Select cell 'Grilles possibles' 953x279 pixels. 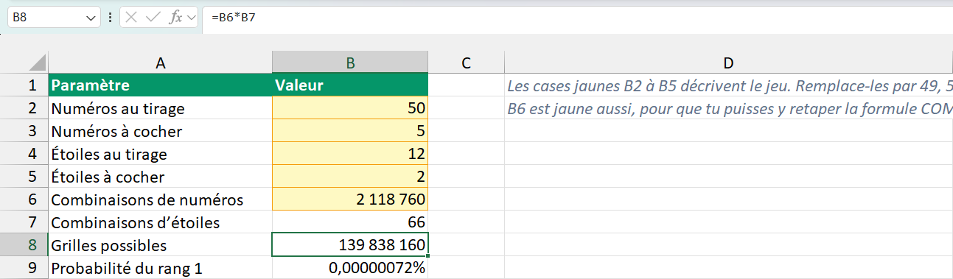(160, 245)
